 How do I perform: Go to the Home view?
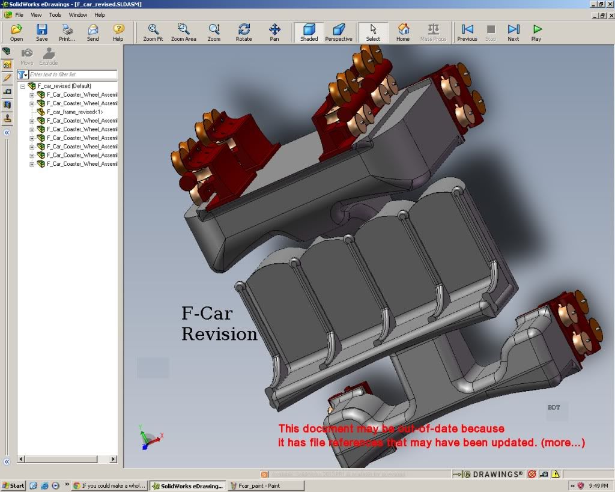(403, 32)
